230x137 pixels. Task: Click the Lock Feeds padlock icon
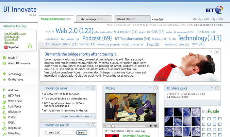[4, 107]
